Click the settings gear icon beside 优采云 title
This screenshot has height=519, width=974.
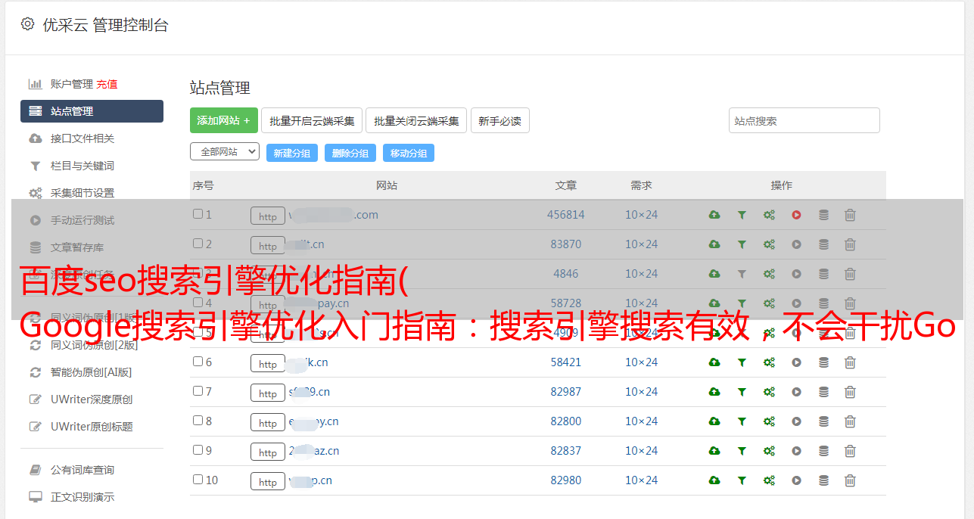[x=28, y=24]
